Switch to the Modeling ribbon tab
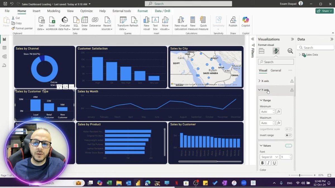This screenshot has height=188, width=335. pyautogui.click(x=54, y=11)
